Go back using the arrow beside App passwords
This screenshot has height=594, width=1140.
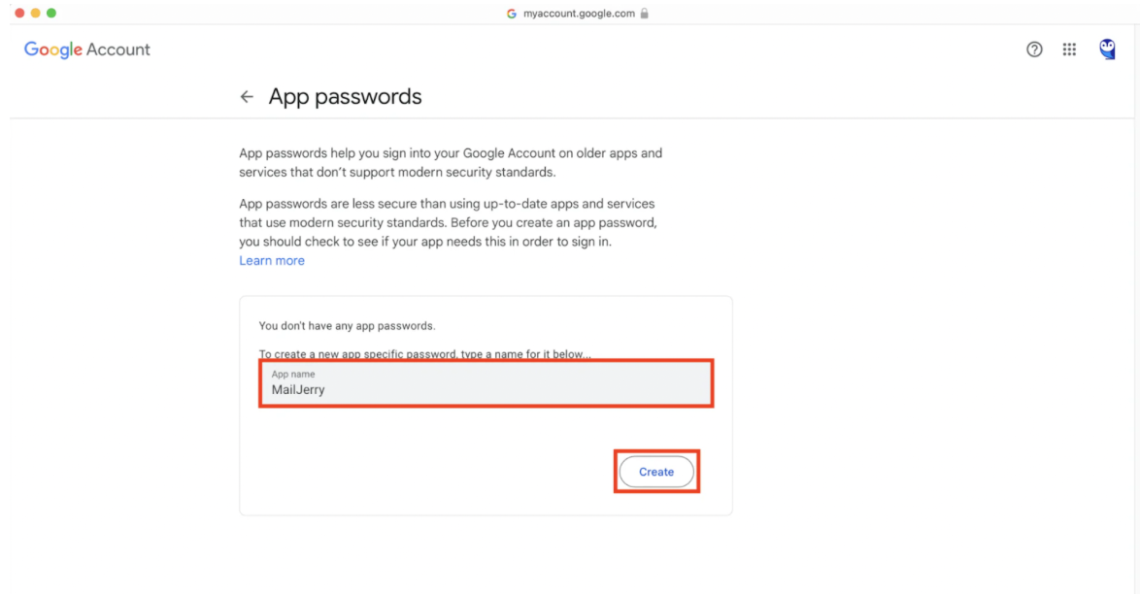247,97
